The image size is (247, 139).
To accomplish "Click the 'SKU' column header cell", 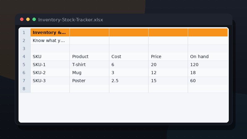I will tap(50, 57).
